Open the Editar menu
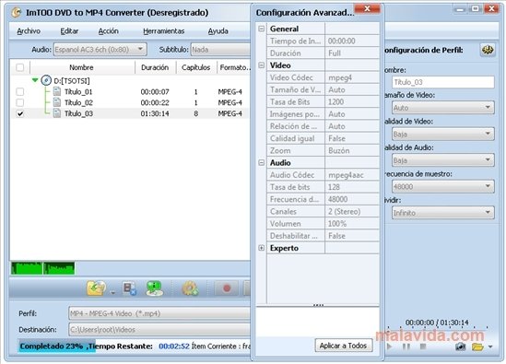This screenshot has width=506, height=364. (x=69, y=31)
